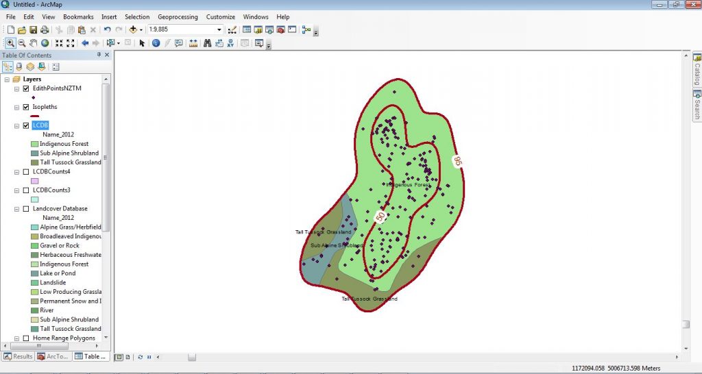Click the Fixed Zoom Out icon
702x374 pixels.
(x=71, y=43)
